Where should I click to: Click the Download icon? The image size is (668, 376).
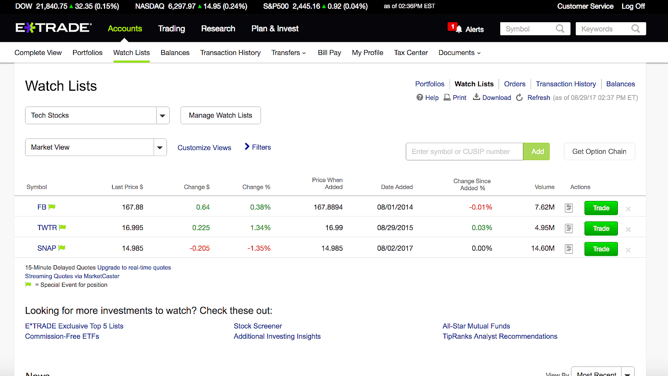tap(476, 97)
